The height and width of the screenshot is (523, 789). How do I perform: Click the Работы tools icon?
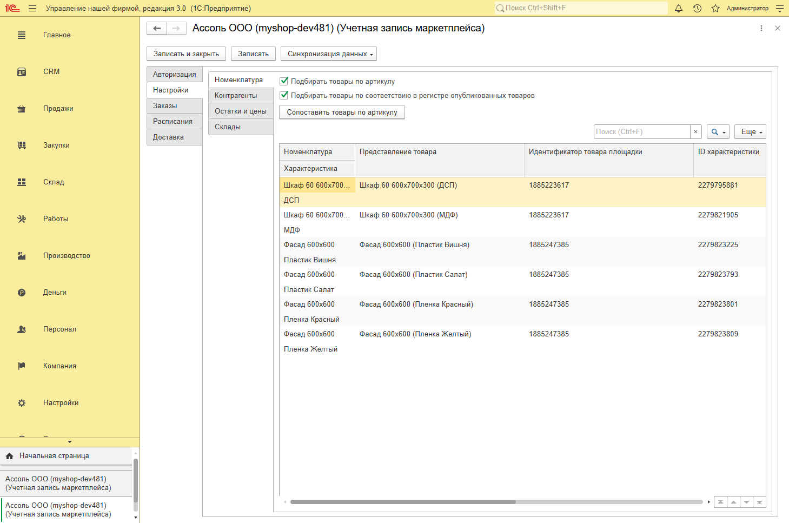pos(22,219)
